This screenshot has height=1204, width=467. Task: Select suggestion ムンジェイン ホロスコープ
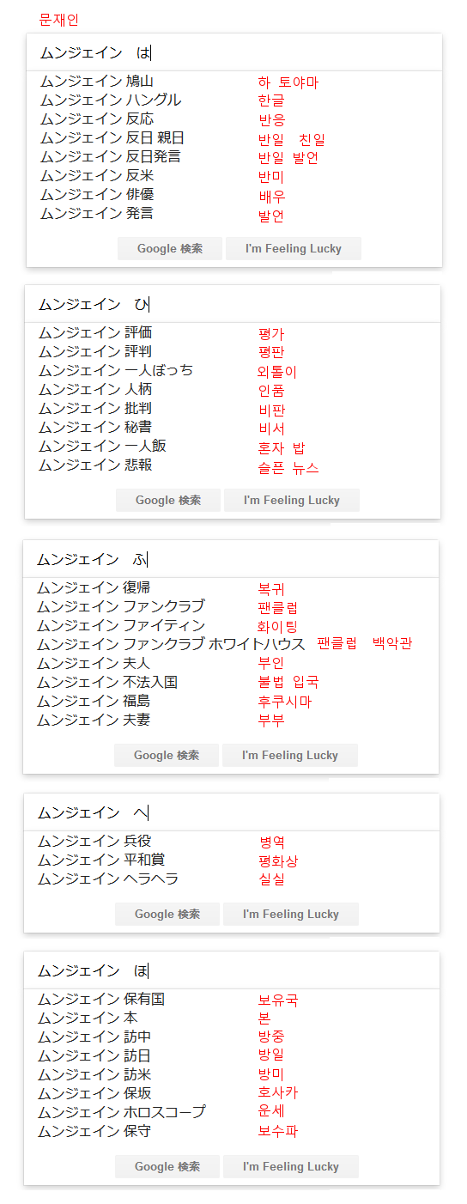click(x=122, y=1112)
